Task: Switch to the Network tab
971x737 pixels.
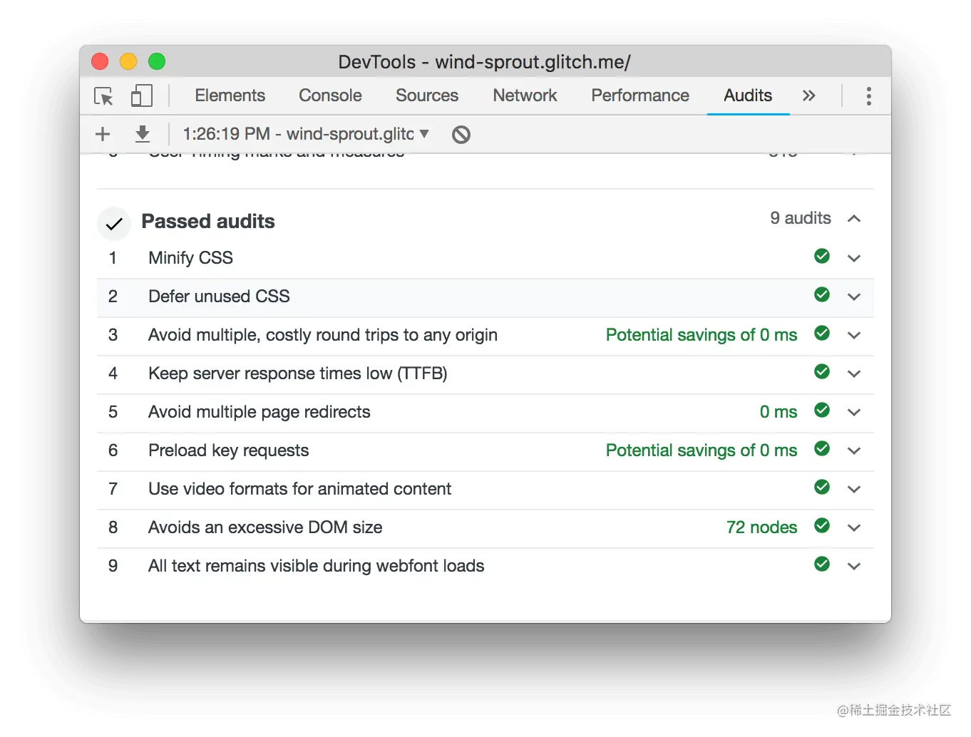Action: coord(525,96)
